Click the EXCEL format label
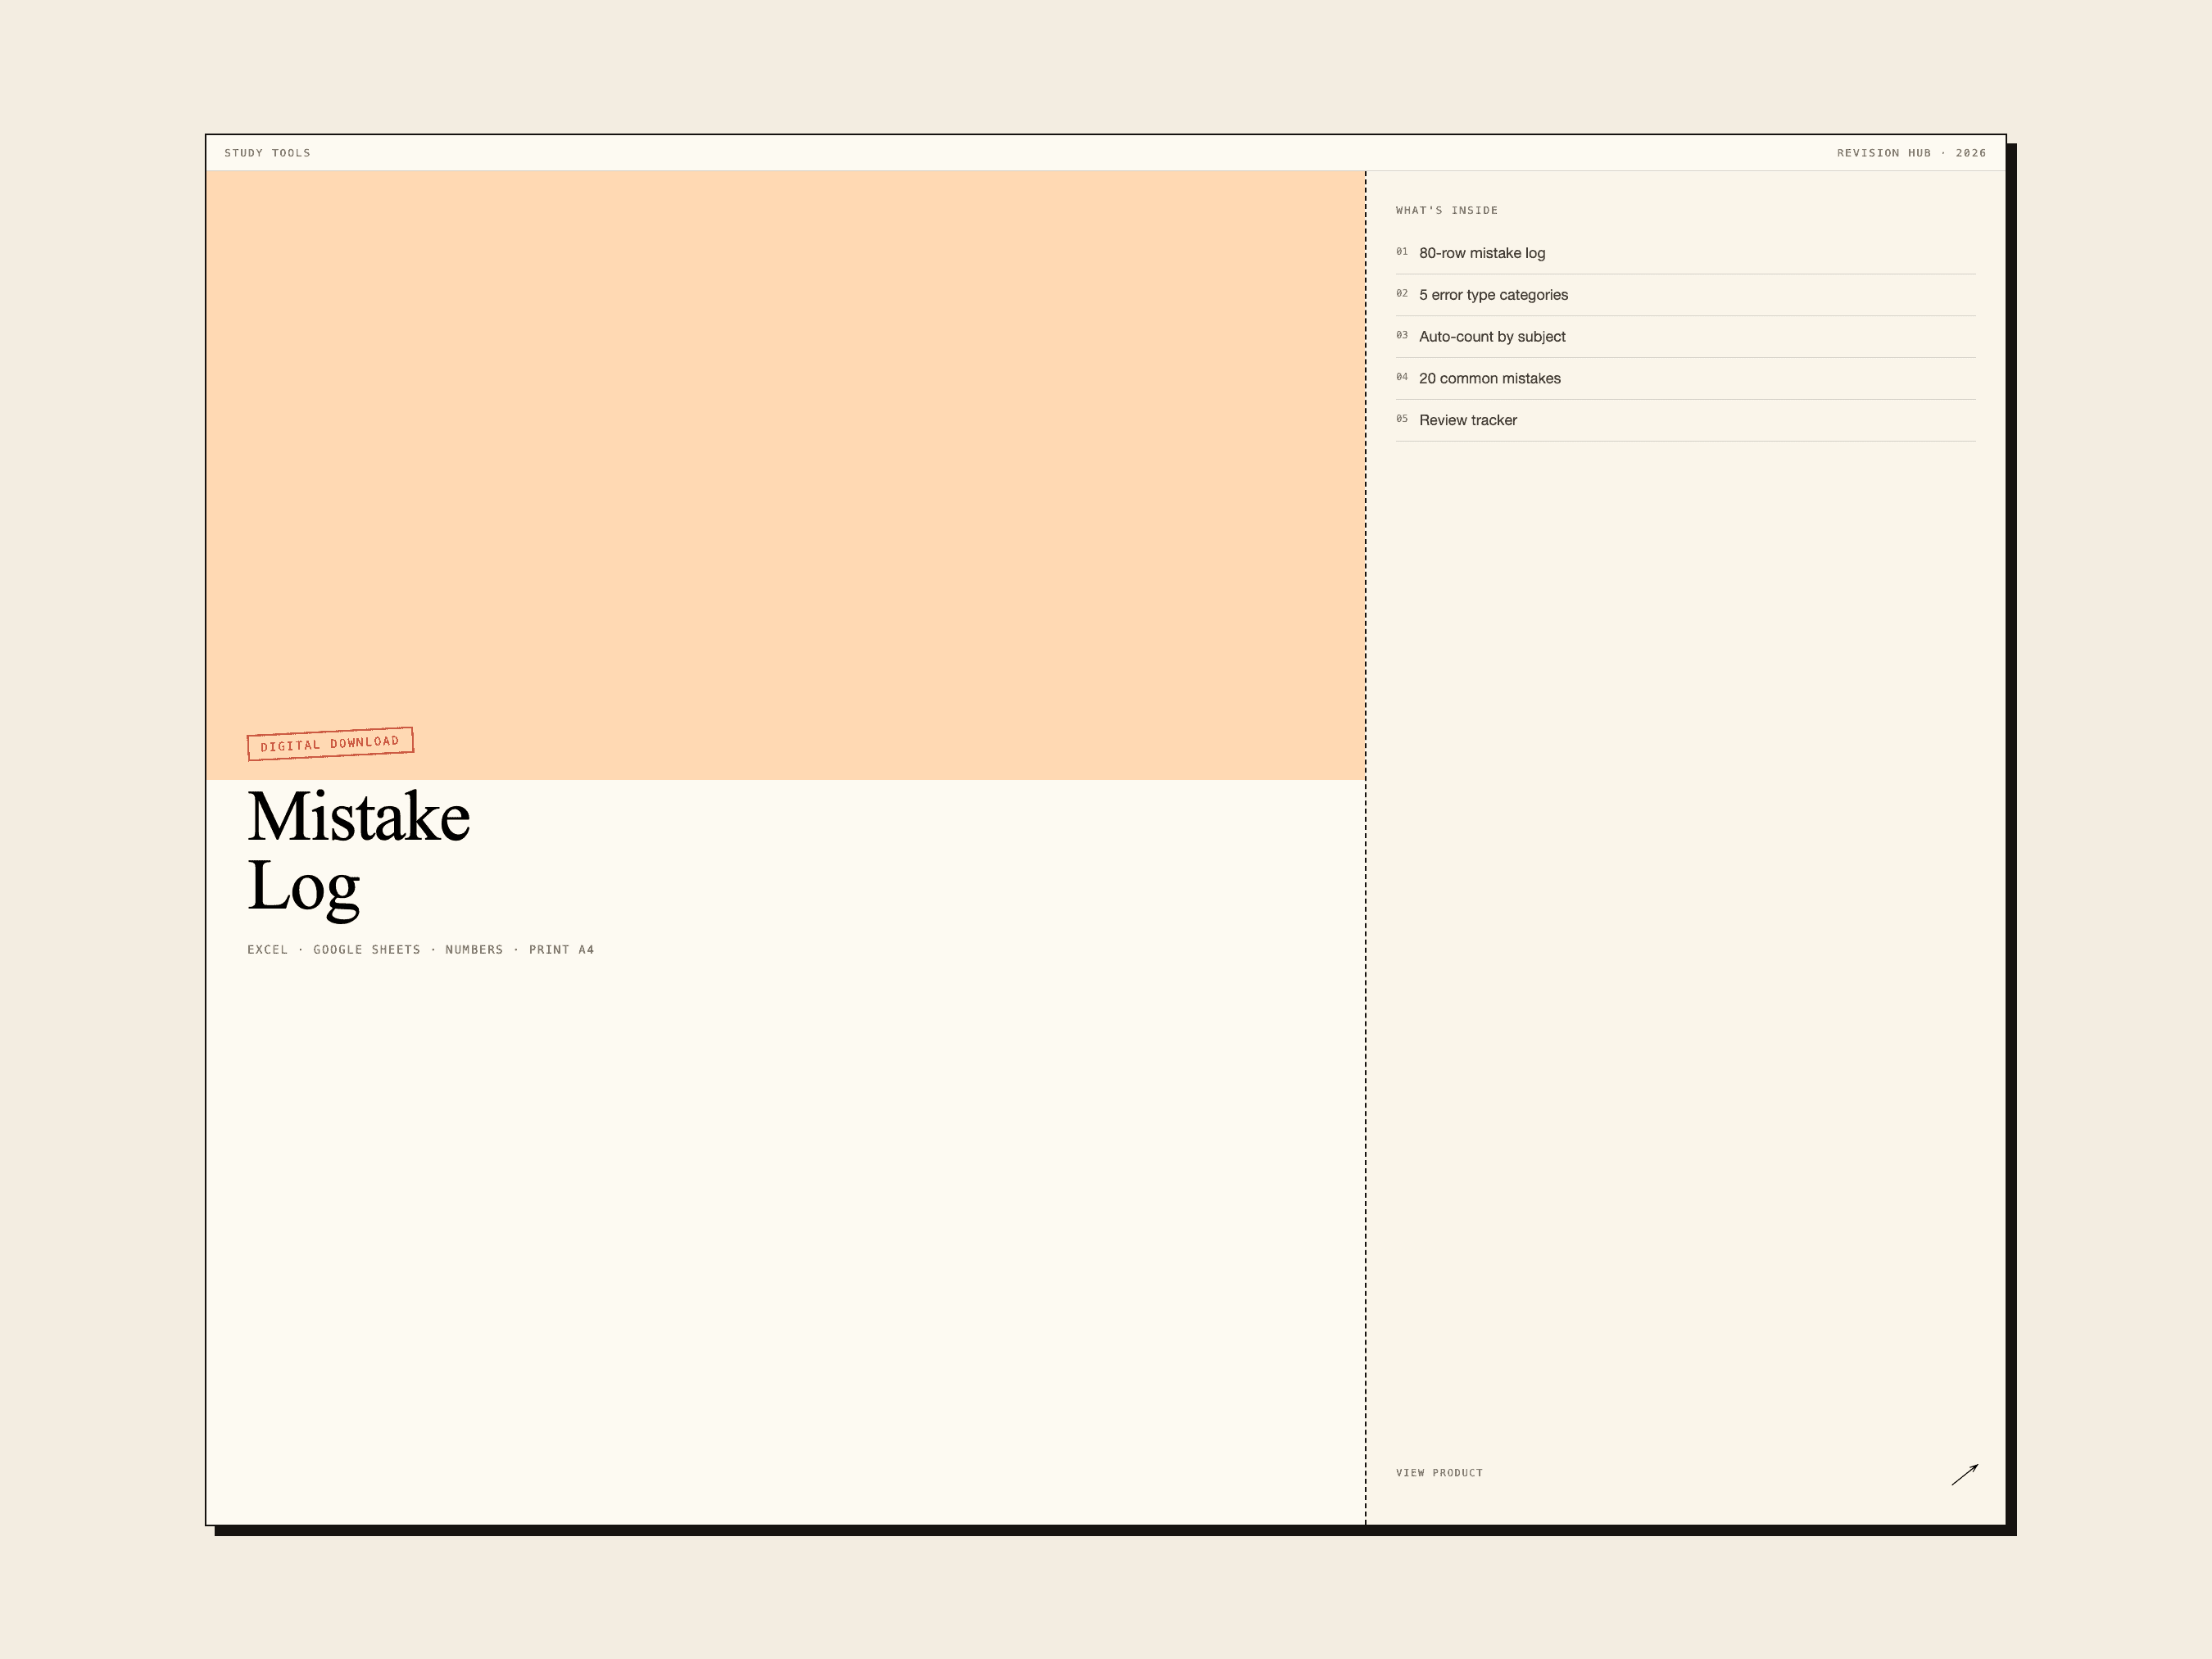 [267, 950]
